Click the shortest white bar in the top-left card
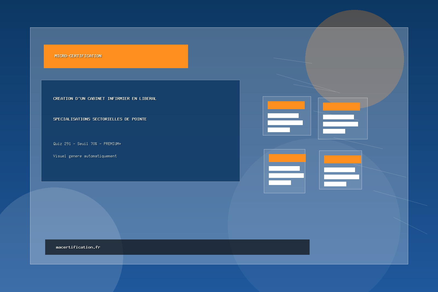Viewport: 438px width, 292px height. click(x=279, y=130)
